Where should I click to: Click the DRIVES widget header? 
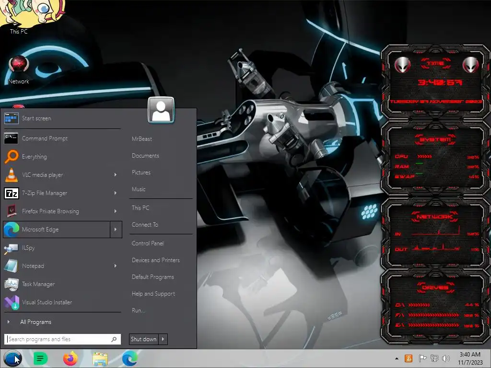click(435, 287)
